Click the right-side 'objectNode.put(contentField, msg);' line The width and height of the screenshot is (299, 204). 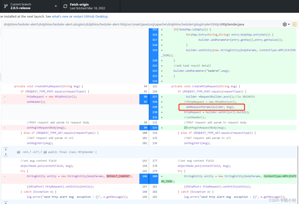pos(204,166)
